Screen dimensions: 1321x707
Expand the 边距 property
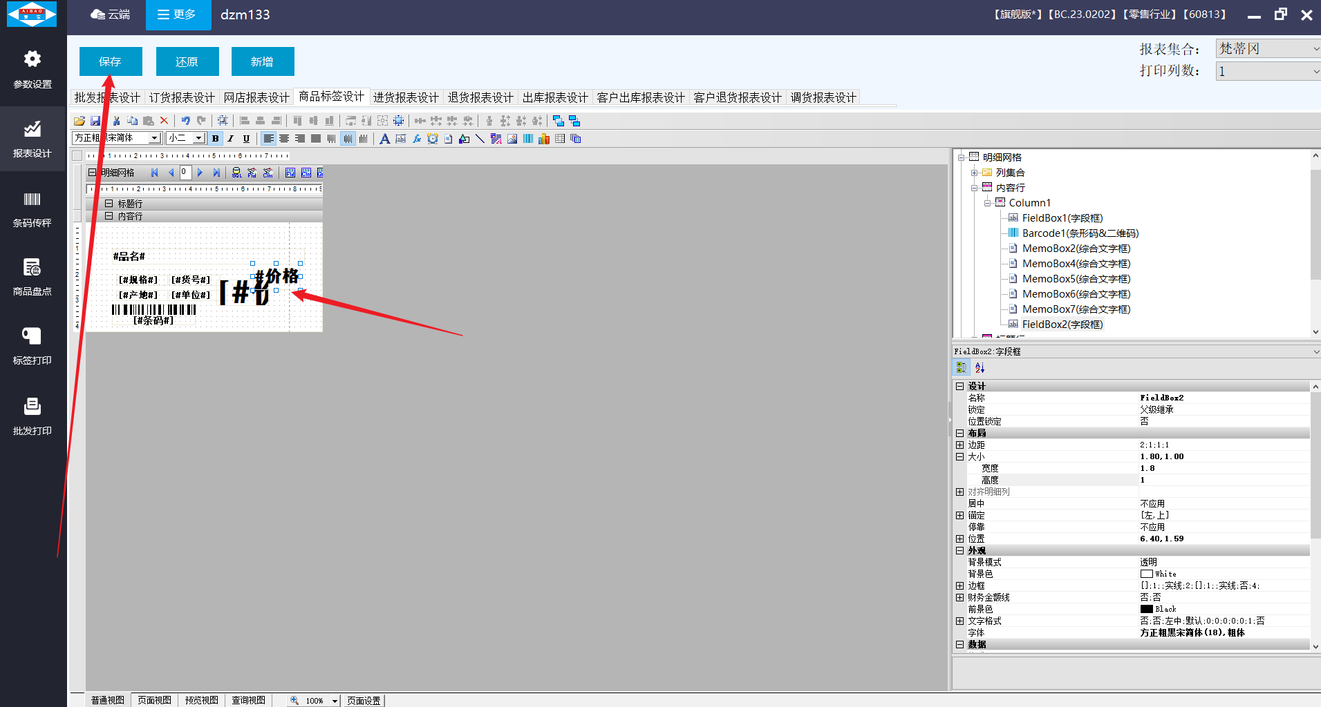tap(959, 445)
